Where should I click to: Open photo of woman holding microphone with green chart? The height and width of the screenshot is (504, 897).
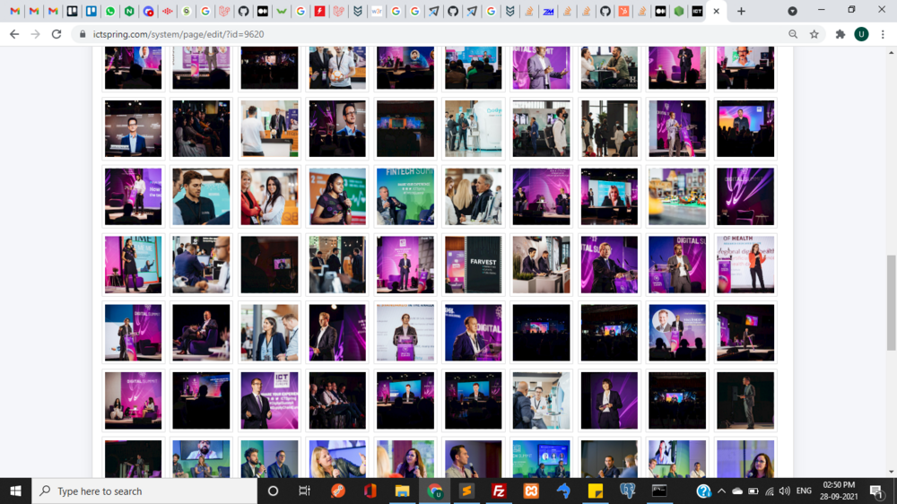point(337,196)
